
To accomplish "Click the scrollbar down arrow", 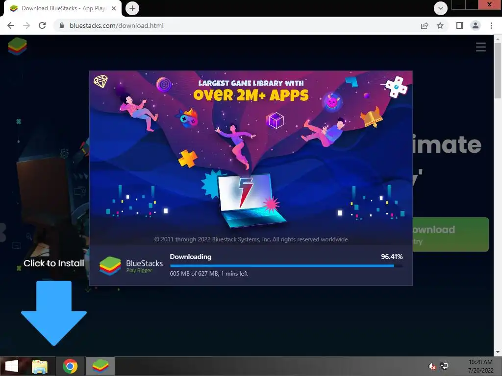I will click(x=497, y=352).
